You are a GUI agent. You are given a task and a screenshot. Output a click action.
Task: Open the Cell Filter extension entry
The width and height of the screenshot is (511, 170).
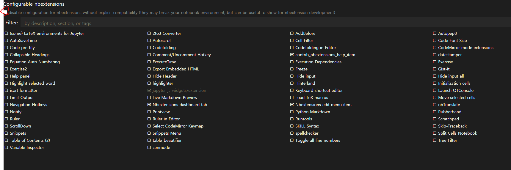coord(304,40)
